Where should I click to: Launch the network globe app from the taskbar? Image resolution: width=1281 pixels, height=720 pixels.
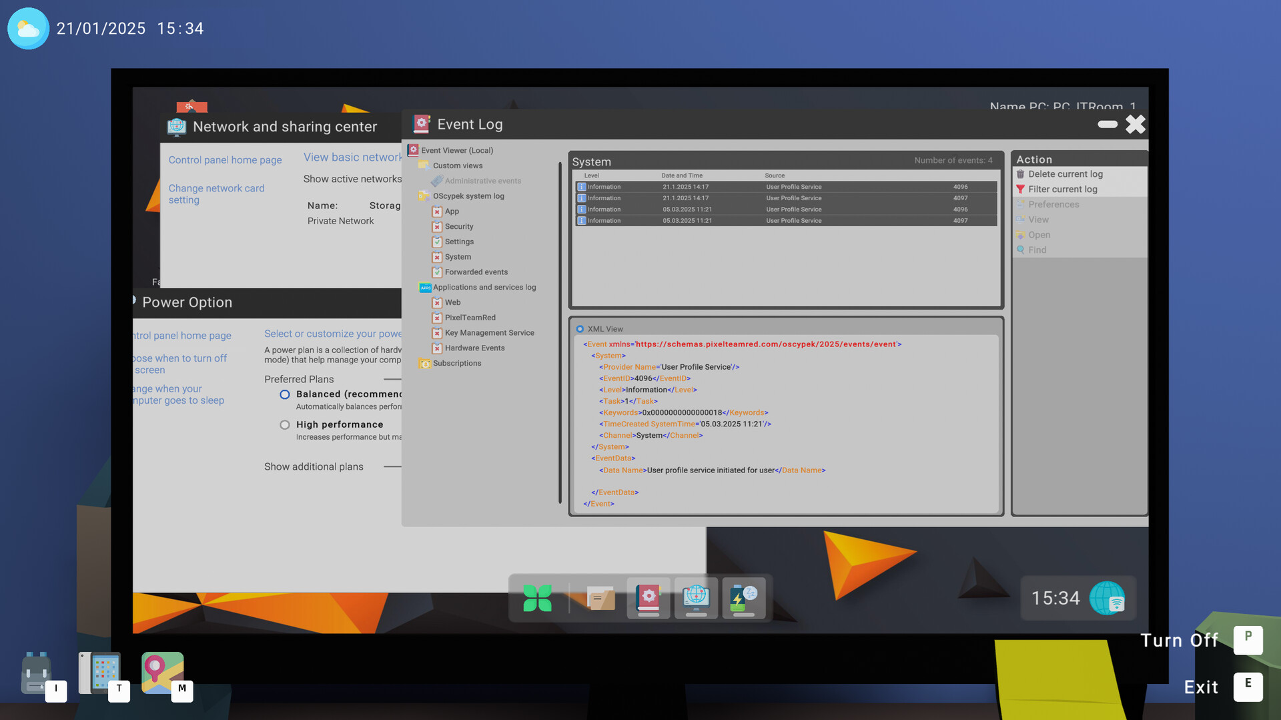pos(696,598)
